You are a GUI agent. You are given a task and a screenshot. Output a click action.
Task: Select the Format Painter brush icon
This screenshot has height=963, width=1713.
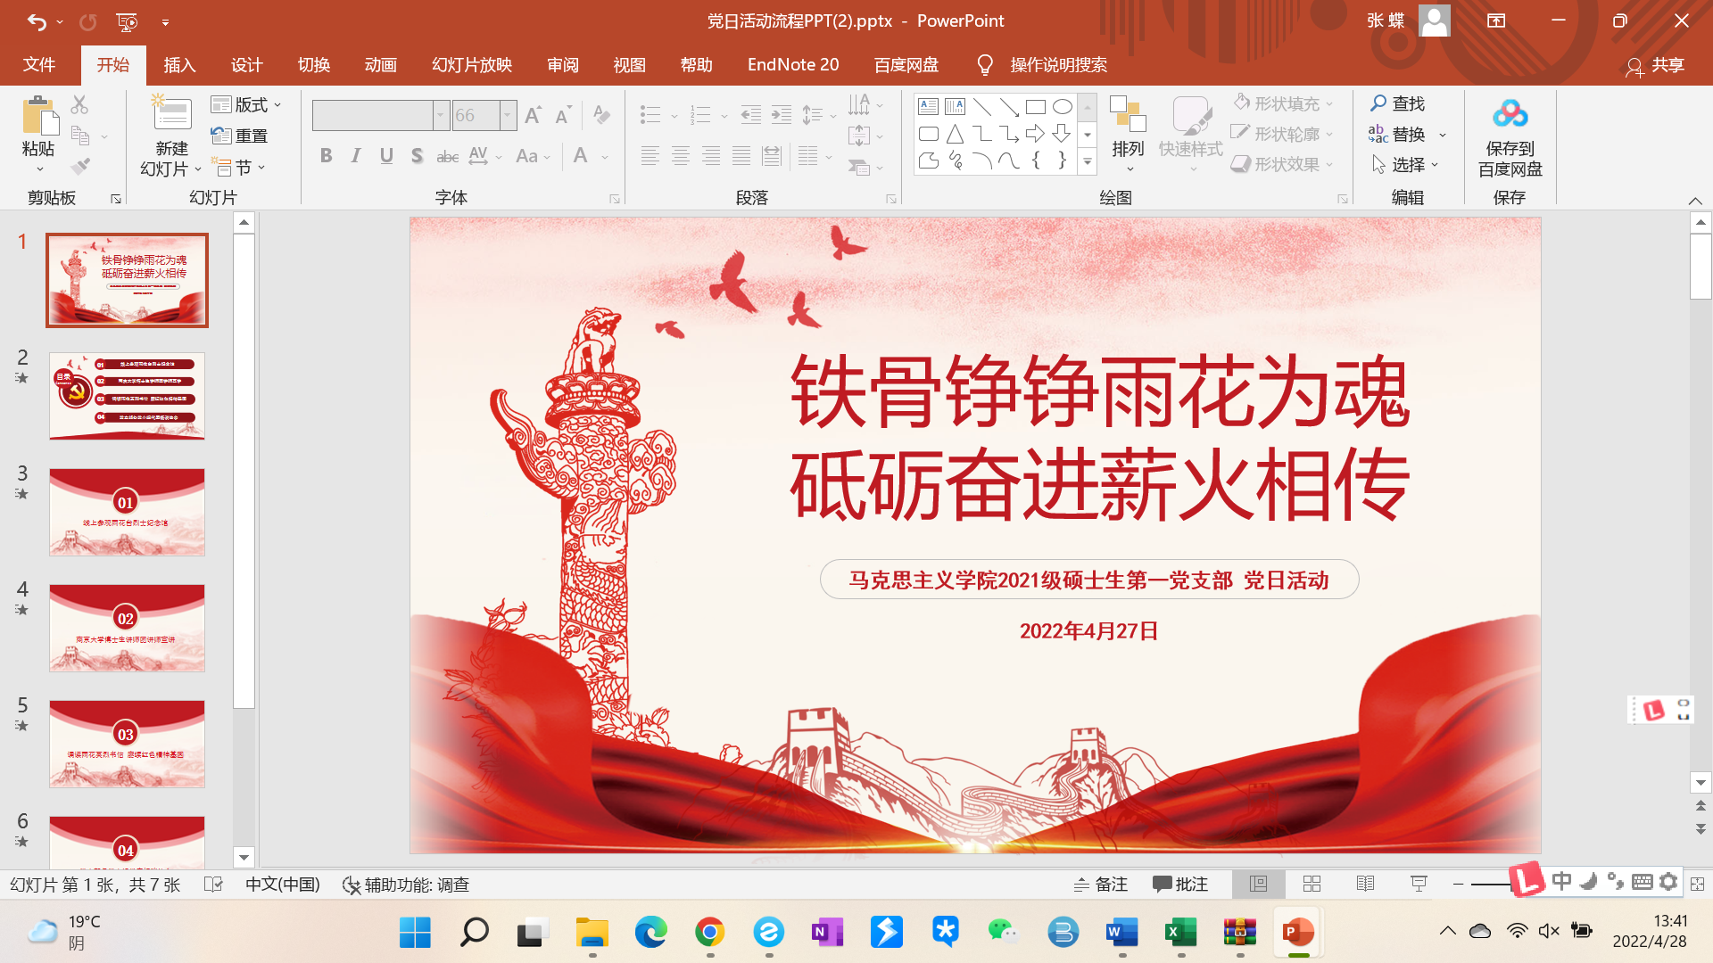pyautogui.click(x=80, y=166)
